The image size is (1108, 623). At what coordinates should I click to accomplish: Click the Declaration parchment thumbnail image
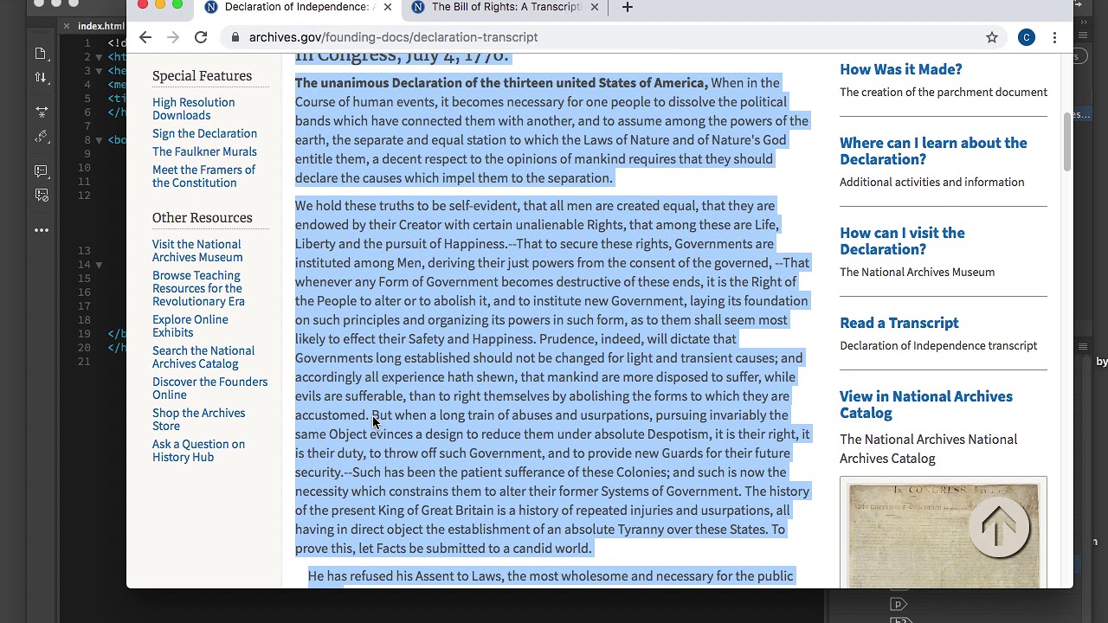(x=943, y=533)
